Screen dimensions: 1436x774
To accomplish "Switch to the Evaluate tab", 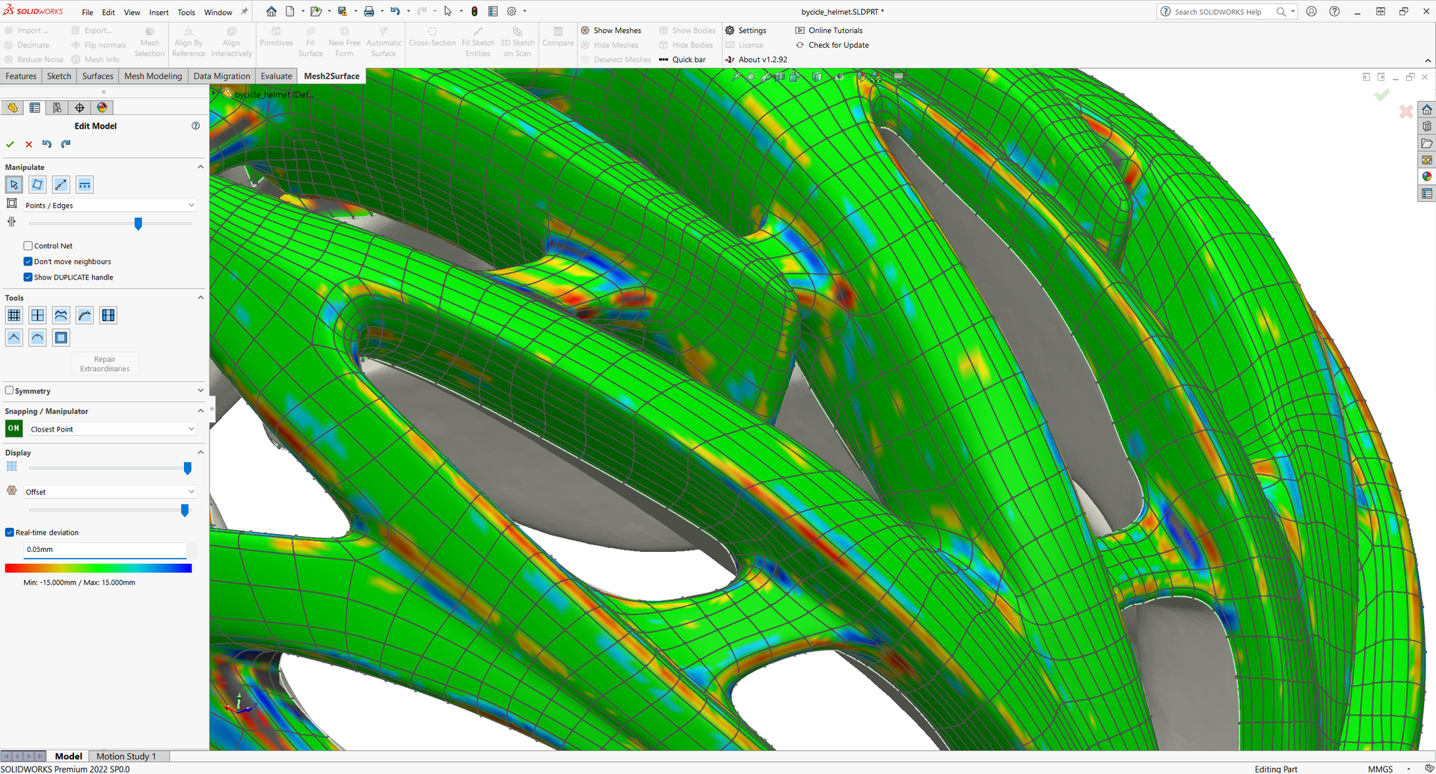I will 277,76.
